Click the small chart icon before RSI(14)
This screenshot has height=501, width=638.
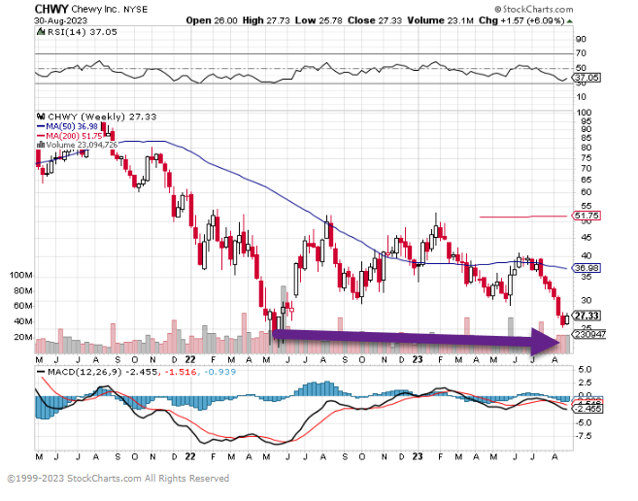click(41, 31)
